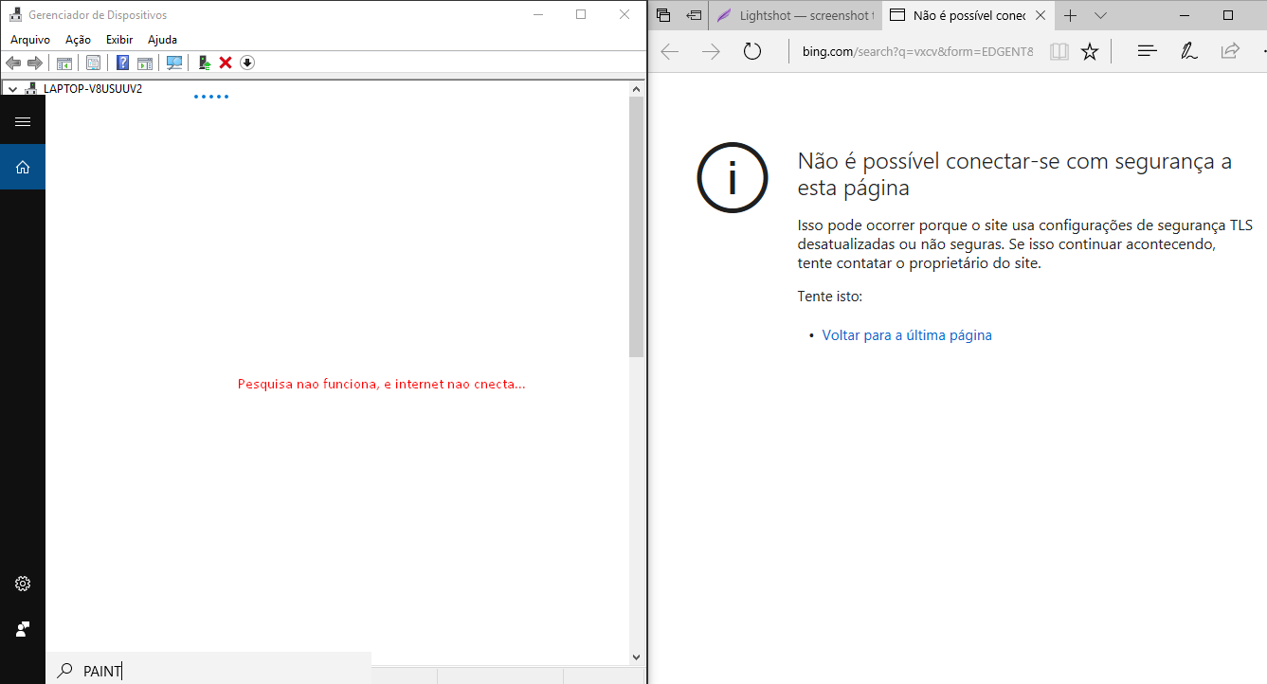Toggle Reading view book icon in Edge
1267x684 pixels.
[x=1059, y=51]
